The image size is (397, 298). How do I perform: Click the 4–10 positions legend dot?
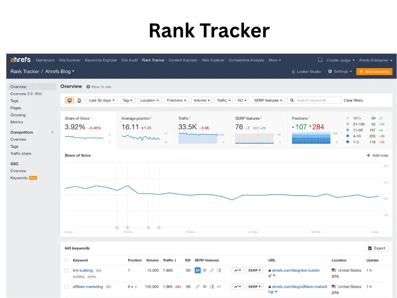[x=348, y=136]
